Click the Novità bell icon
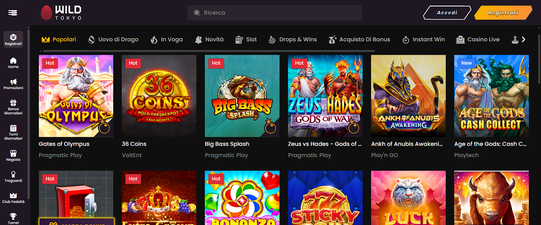The width and height of the screenshot is (541, 225). pos(198,40)
